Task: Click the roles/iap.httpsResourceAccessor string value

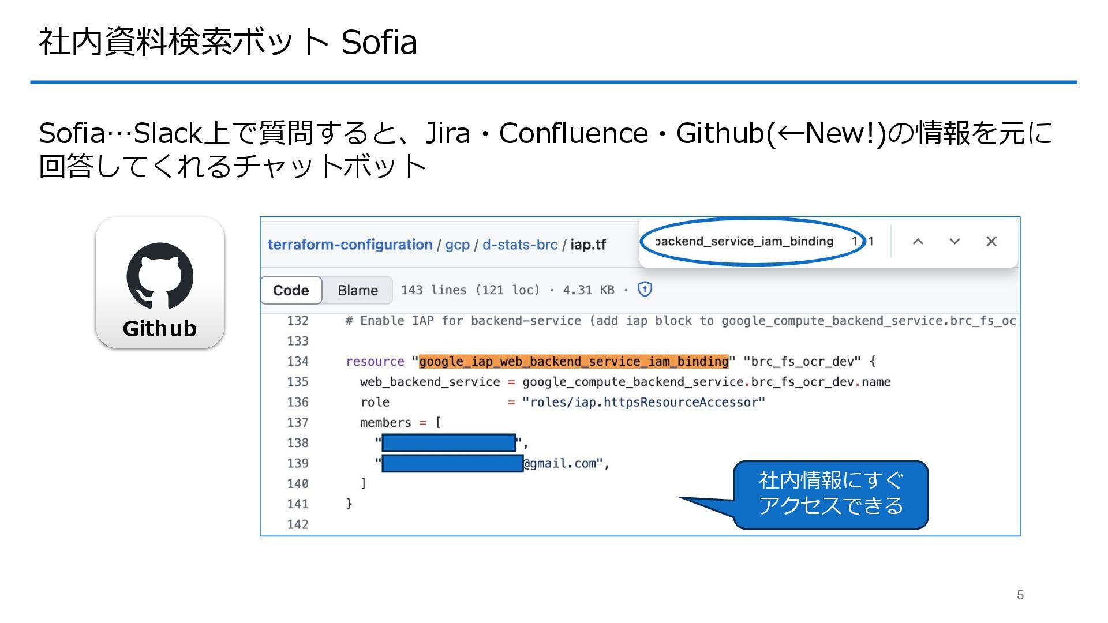Action: coord(643,402)
